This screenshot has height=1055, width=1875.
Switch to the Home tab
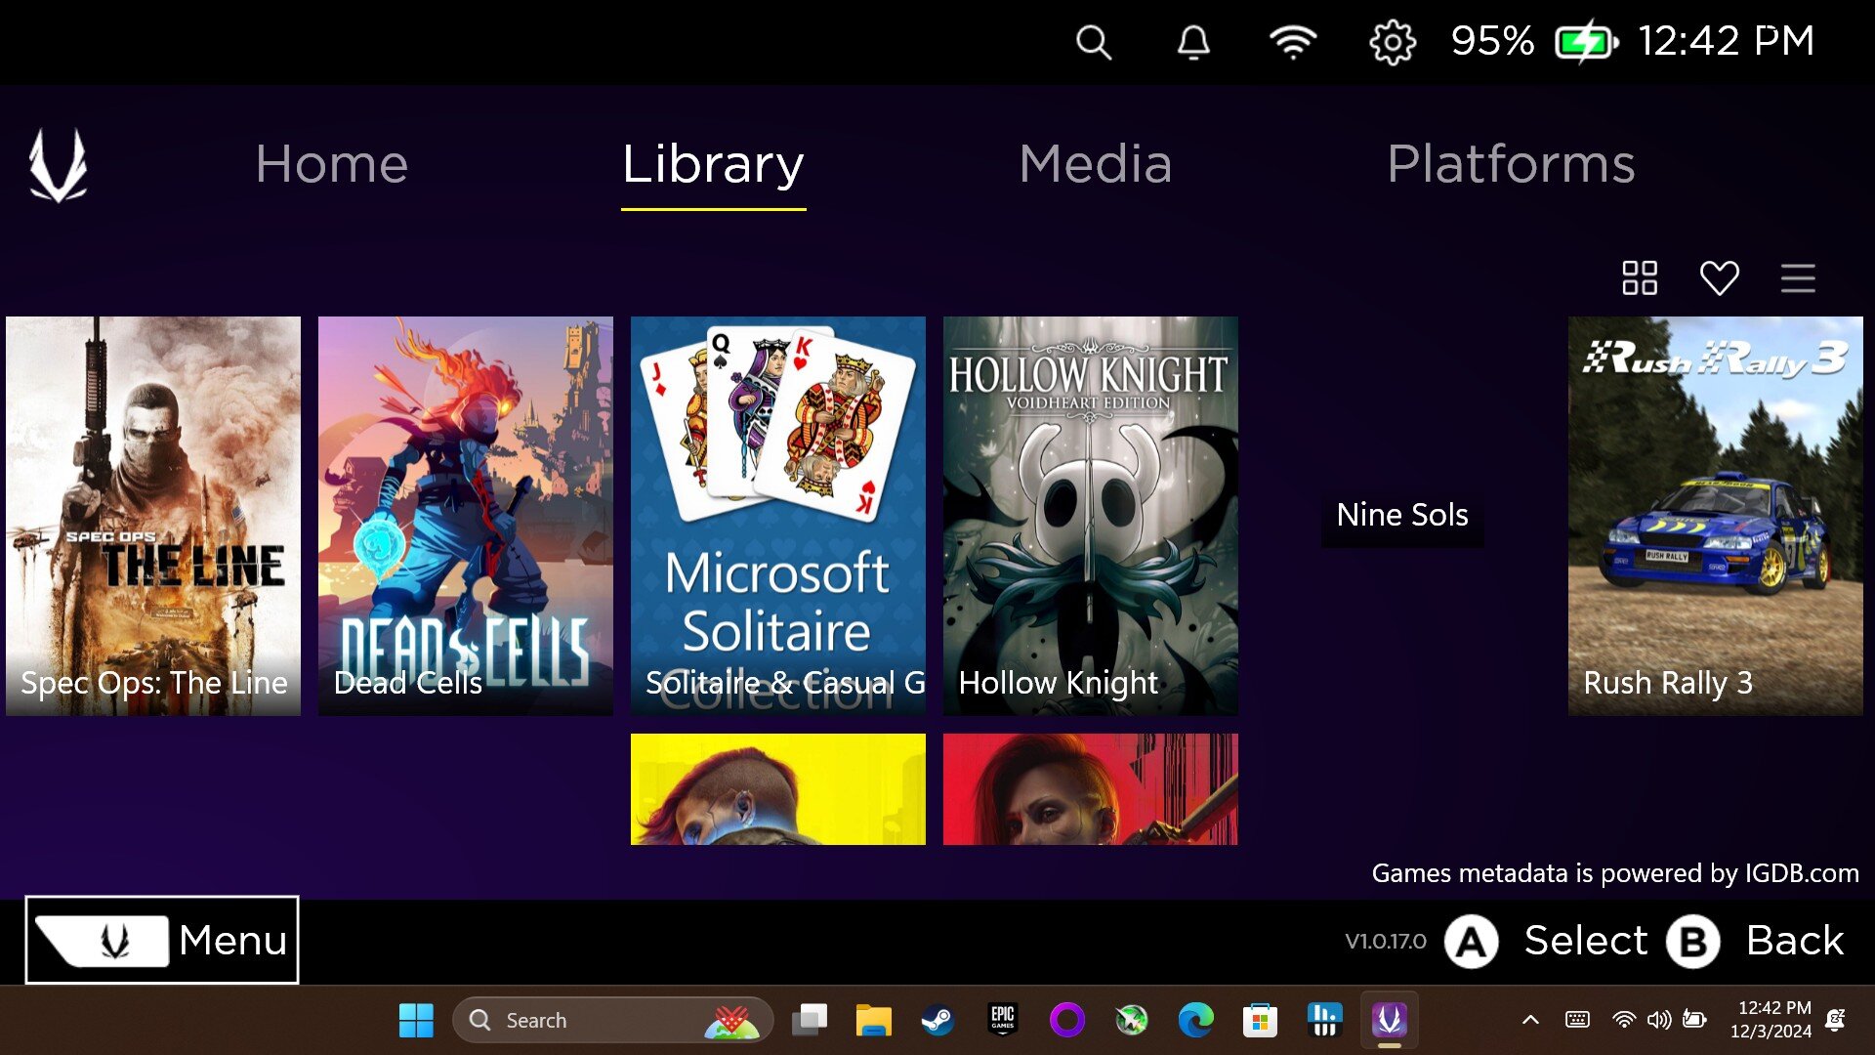coord(331,163)
